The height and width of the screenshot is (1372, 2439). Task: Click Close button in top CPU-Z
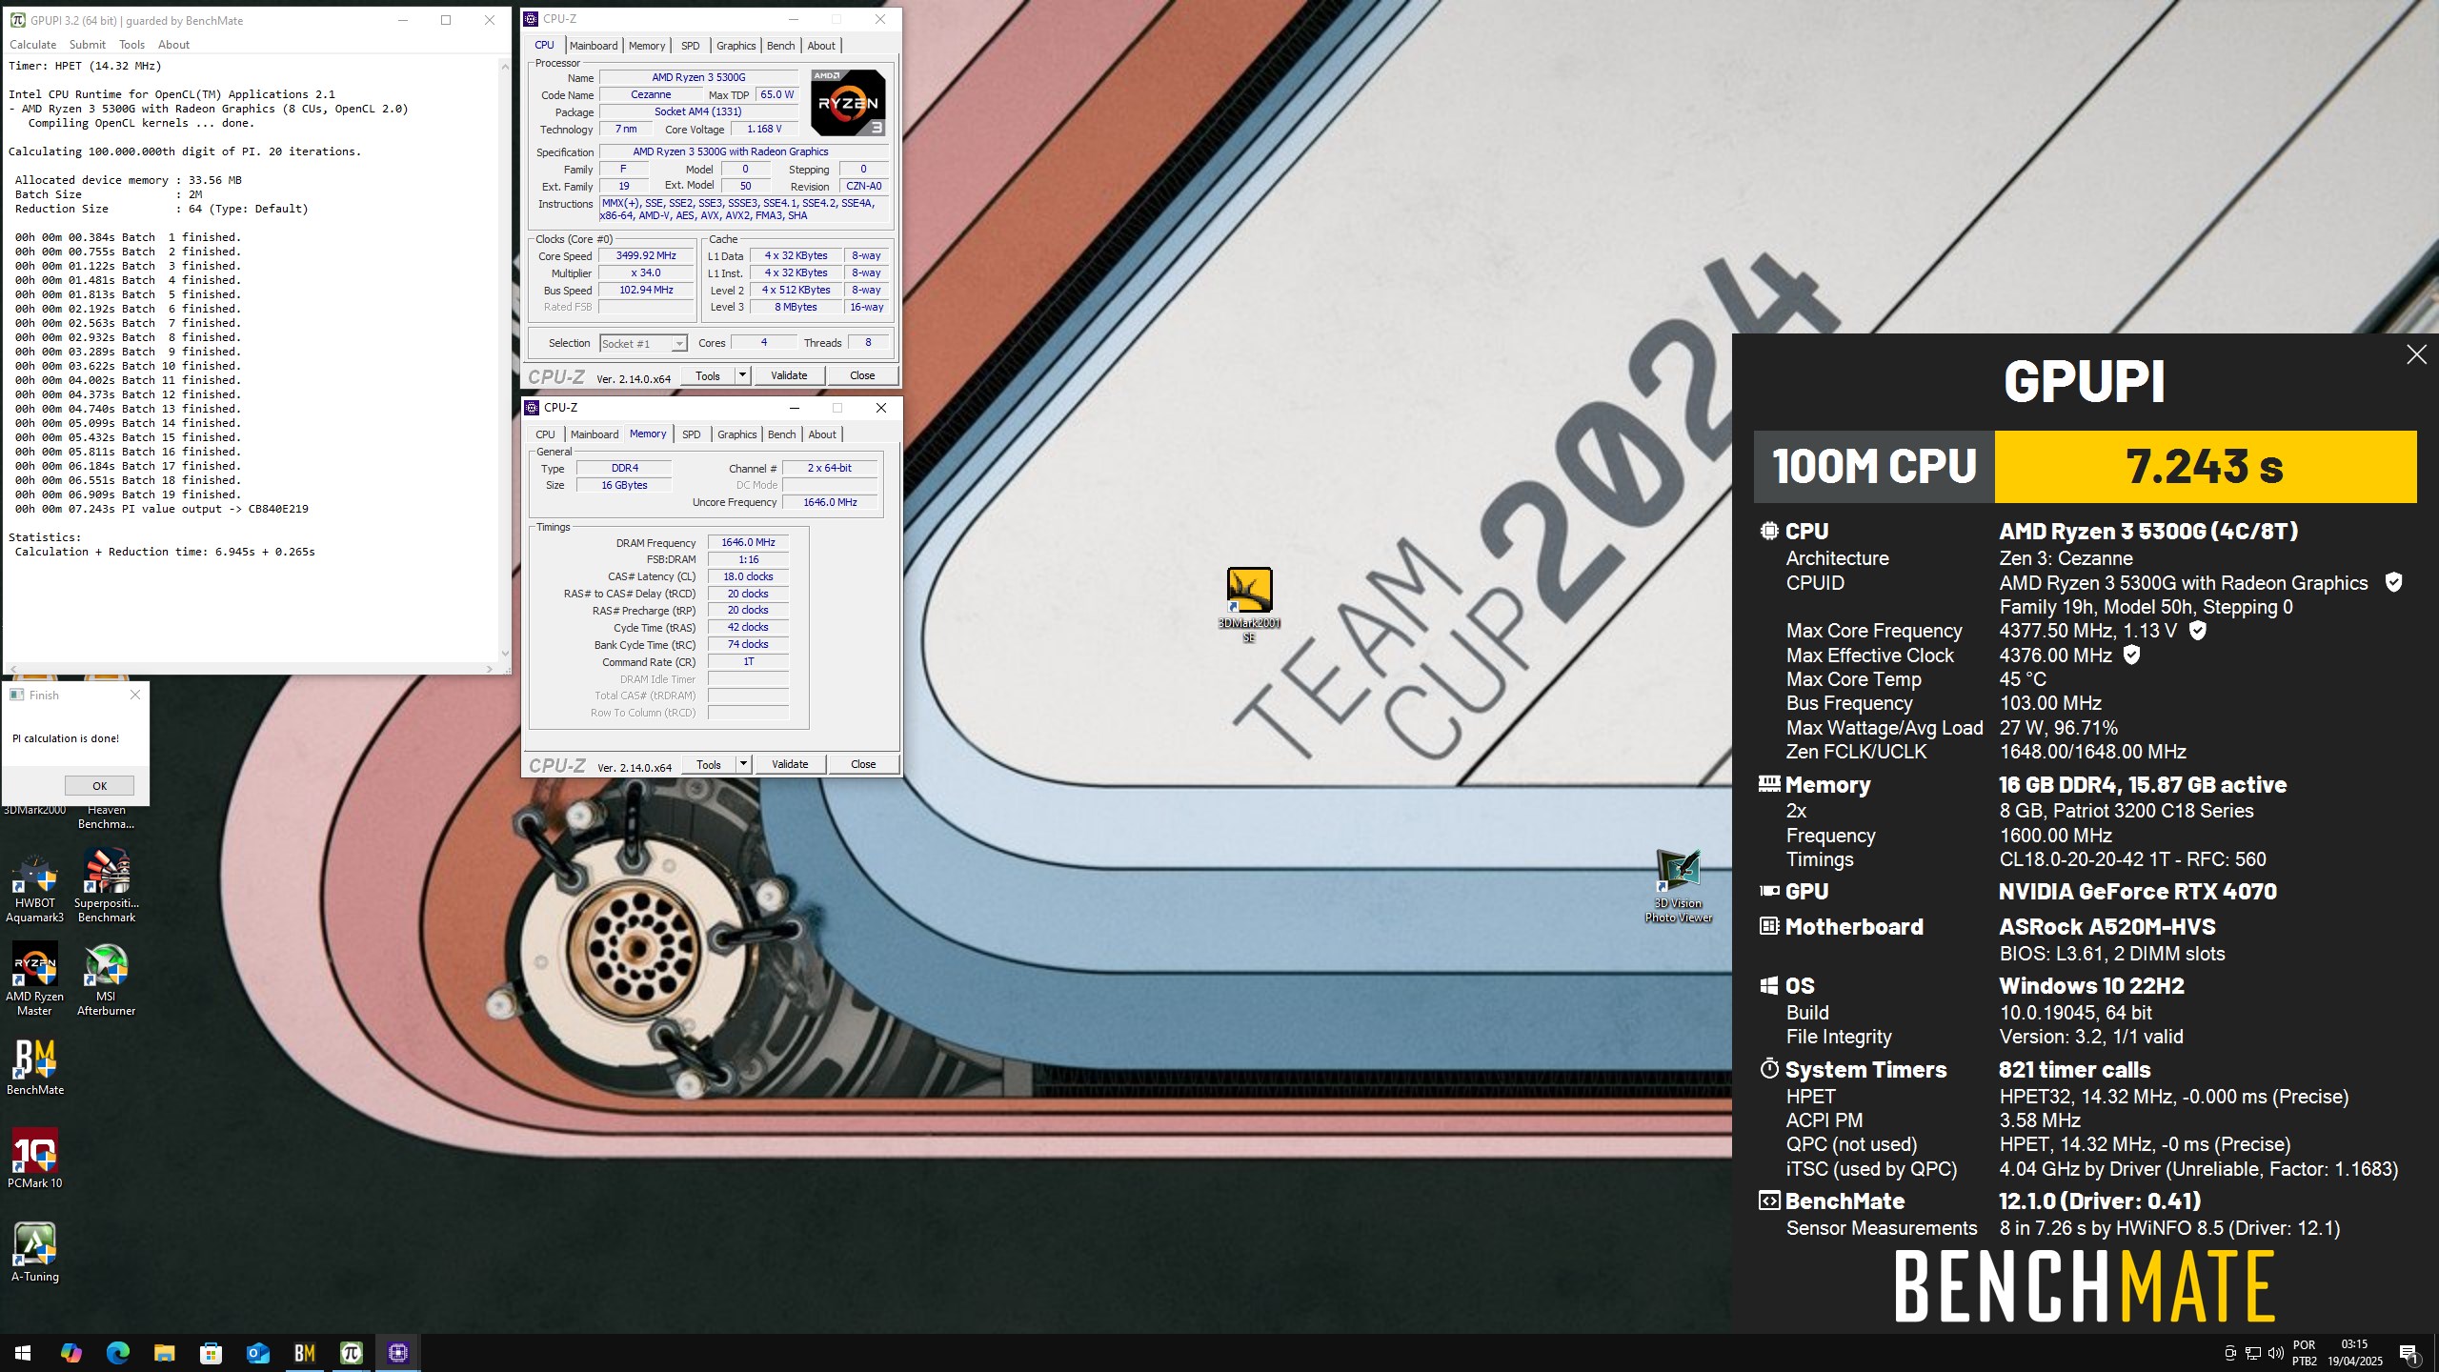862,375
